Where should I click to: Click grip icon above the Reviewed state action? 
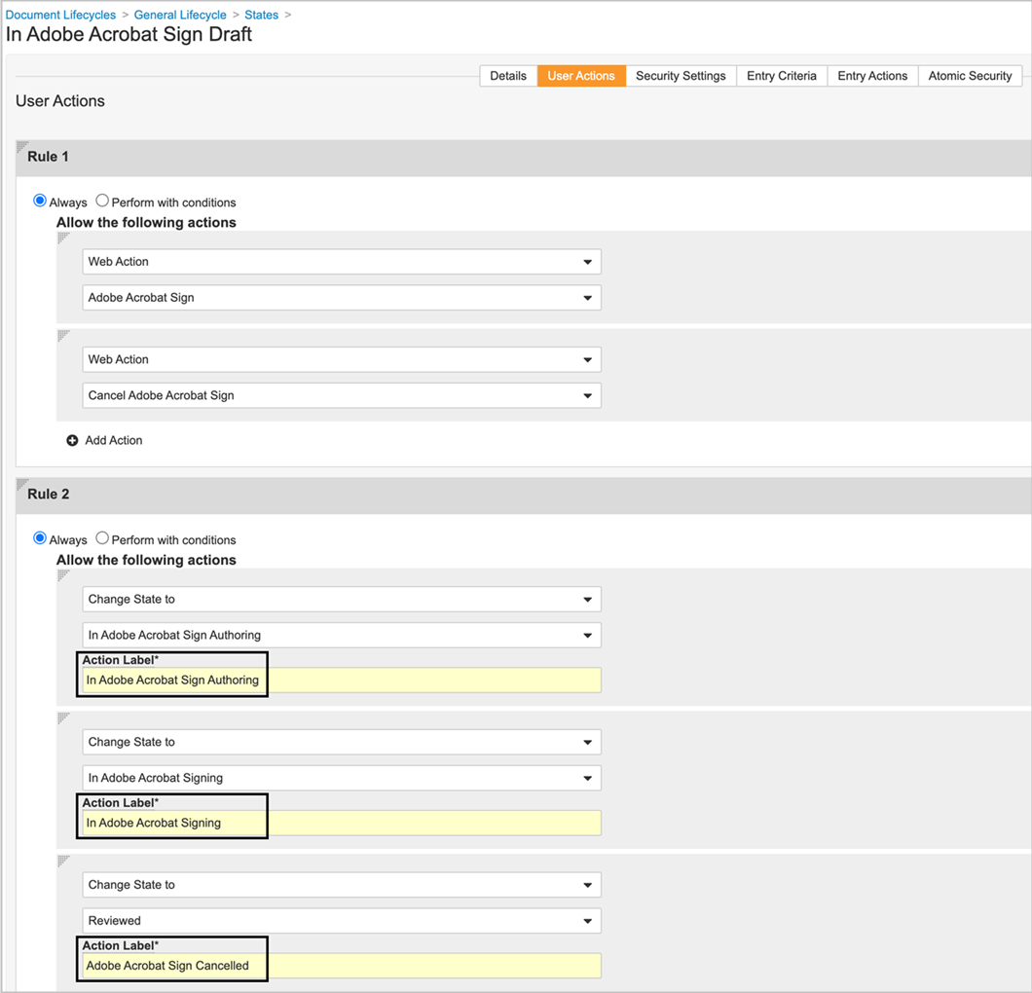click(x=63, y=861)
